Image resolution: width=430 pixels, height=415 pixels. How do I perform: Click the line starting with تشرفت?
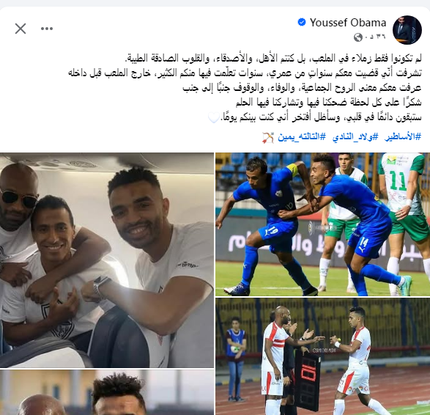(245, 73)
